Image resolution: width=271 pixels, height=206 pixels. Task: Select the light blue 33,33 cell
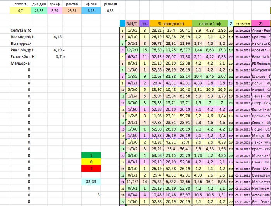click(91, 182)
